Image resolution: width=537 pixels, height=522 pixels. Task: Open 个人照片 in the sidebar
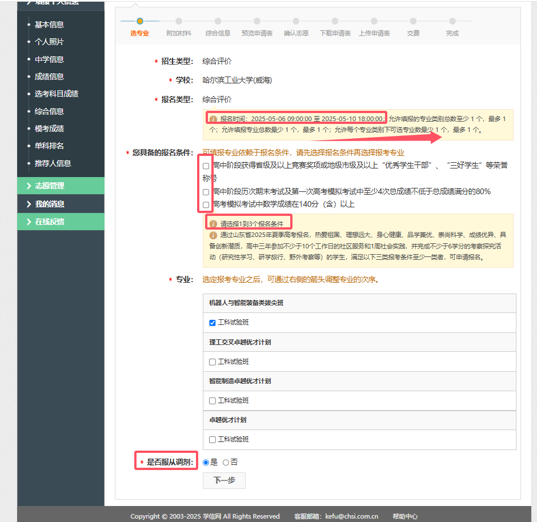pyautogui.click(x=49, y=42)
